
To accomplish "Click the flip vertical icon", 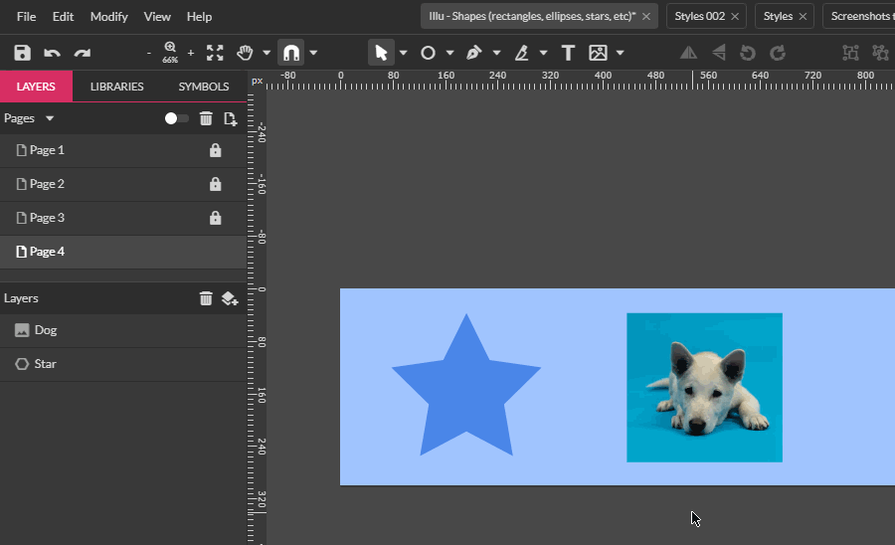I will coord(719,53).
